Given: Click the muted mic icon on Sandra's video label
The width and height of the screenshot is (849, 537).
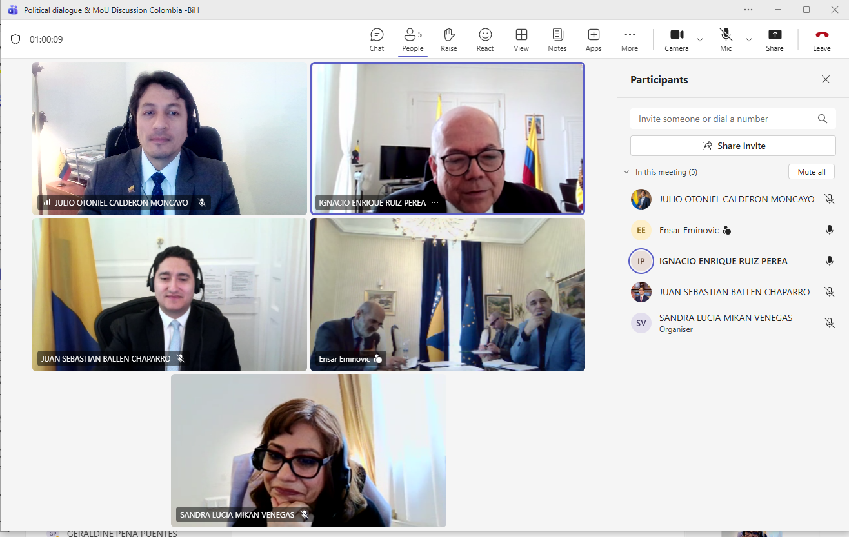Looking at the screenshot, I should click(305, 514).
